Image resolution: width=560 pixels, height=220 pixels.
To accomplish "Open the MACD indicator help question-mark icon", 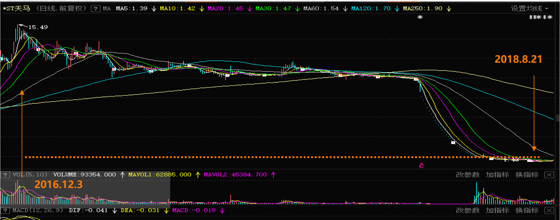I will pyautogui.click(x=5, y=211).
